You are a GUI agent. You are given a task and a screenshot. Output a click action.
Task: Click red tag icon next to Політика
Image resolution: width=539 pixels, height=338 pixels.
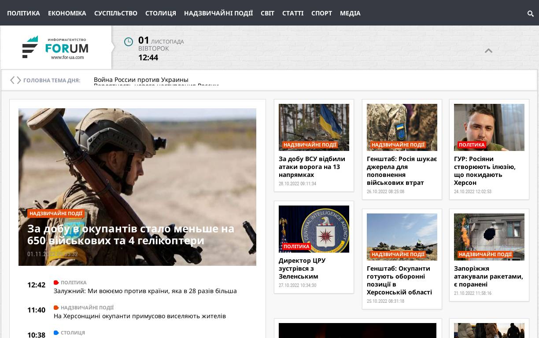click(x=56, y=283)
